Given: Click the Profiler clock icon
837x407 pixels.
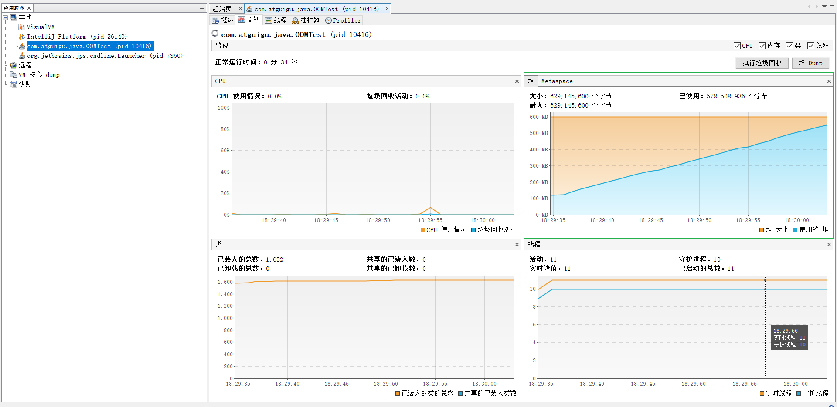Looking at the screenshot, I should pyautogui.click(x=328, y=20).
